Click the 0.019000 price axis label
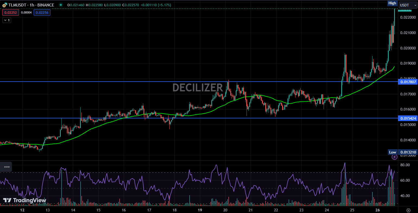 (x=407, y=63)
